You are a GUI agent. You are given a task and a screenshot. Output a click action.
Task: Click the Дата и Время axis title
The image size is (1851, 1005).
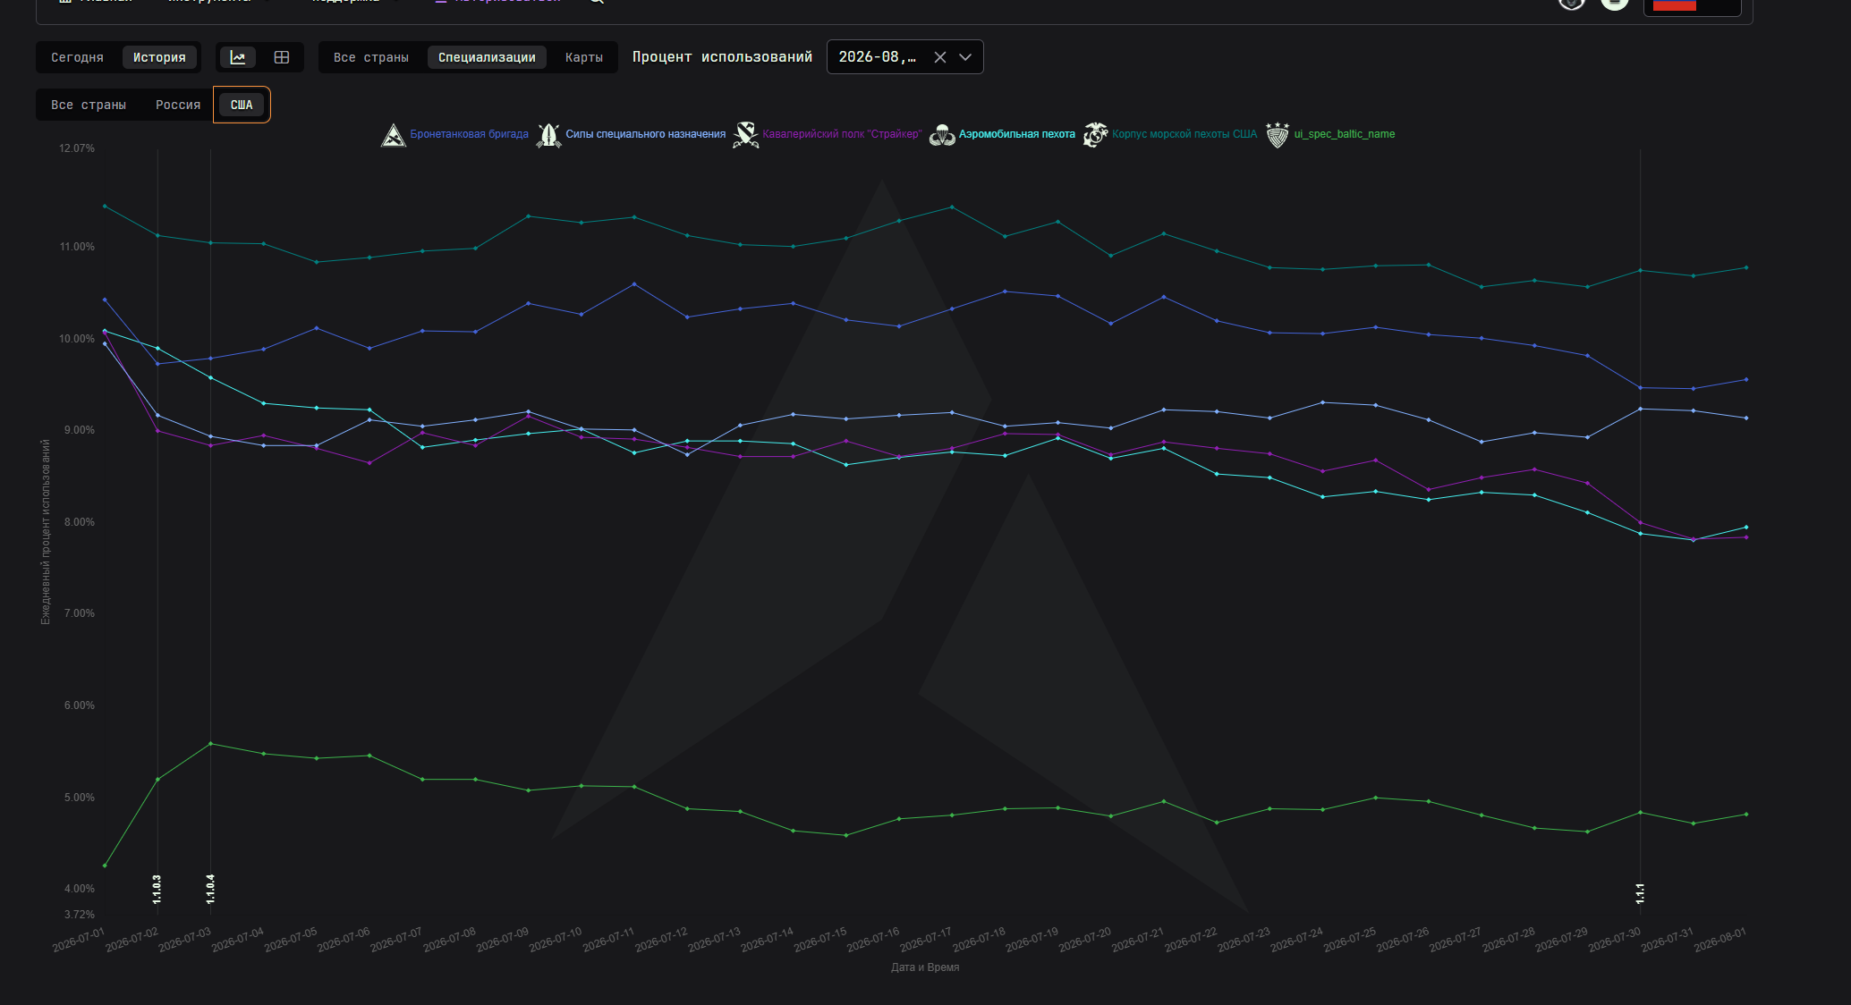coord(925,967)
